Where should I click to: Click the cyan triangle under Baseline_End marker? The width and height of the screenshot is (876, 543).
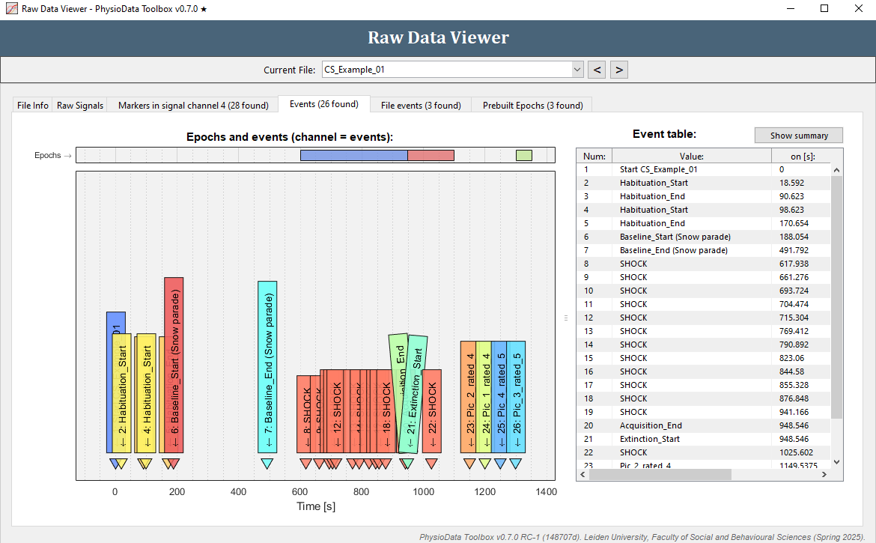[x=267, y=464]
